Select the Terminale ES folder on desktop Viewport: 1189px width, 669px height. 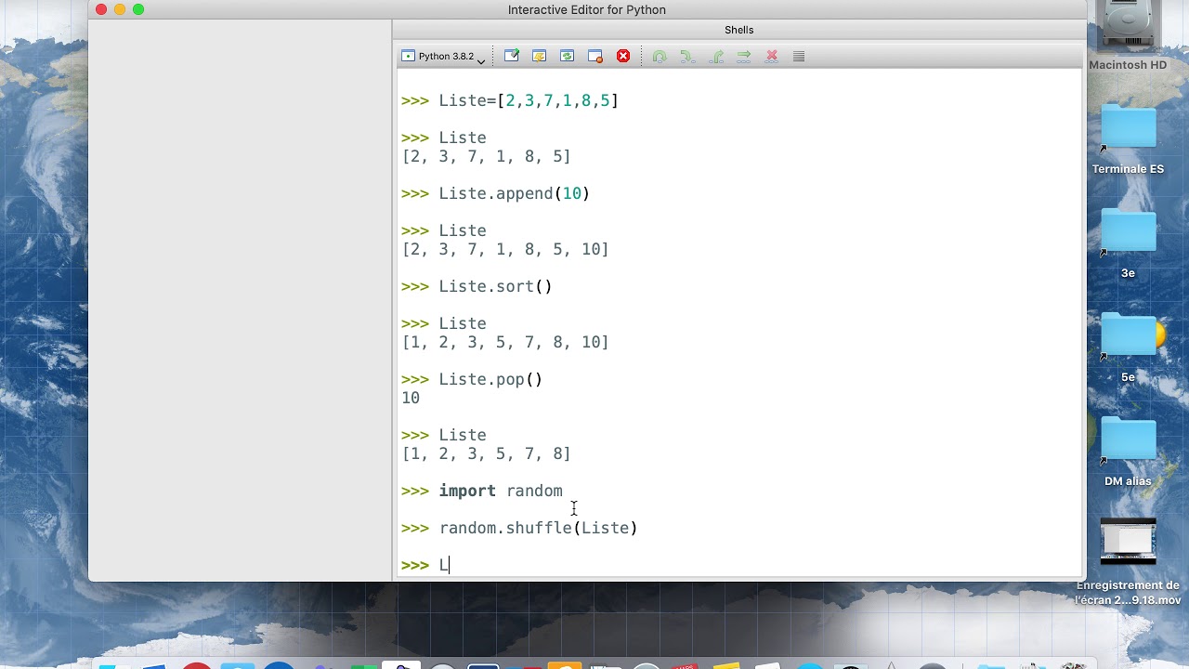pos(1128,139)
